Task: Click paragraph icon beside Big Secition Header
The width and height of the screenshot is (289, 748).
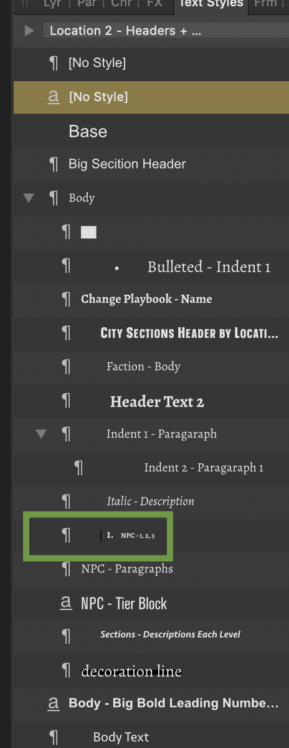Action: [54, 164]
